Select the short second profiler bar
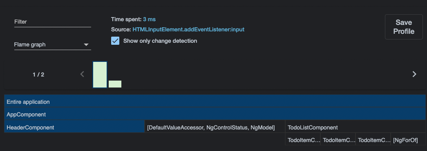Viewport: 427px width, 151px height. 115,84
